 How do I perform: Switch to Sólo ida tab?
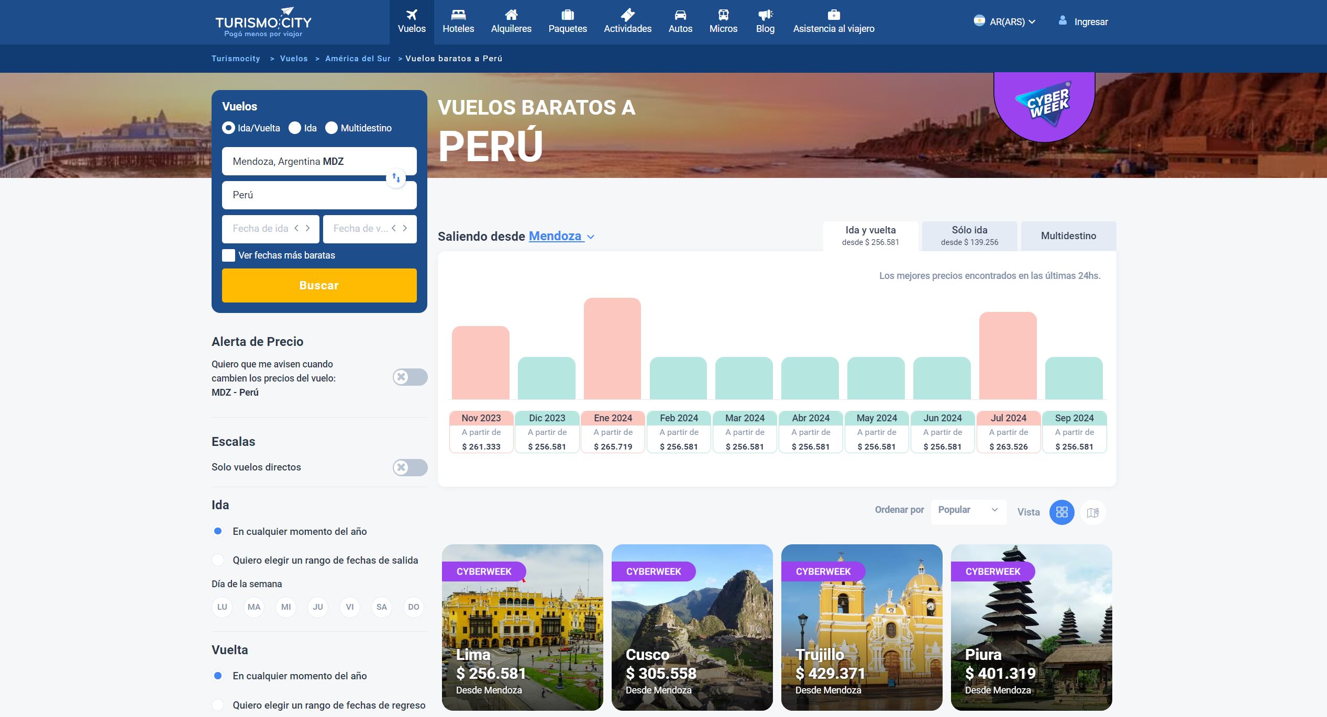click(x=969, y=236)
